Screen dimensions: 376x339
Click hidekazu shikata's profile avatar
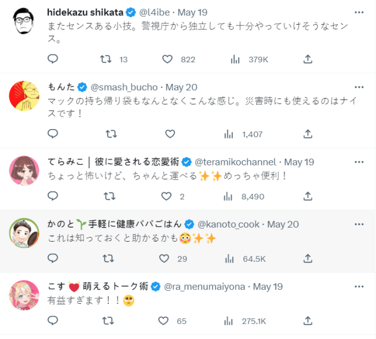pos(24,23)
